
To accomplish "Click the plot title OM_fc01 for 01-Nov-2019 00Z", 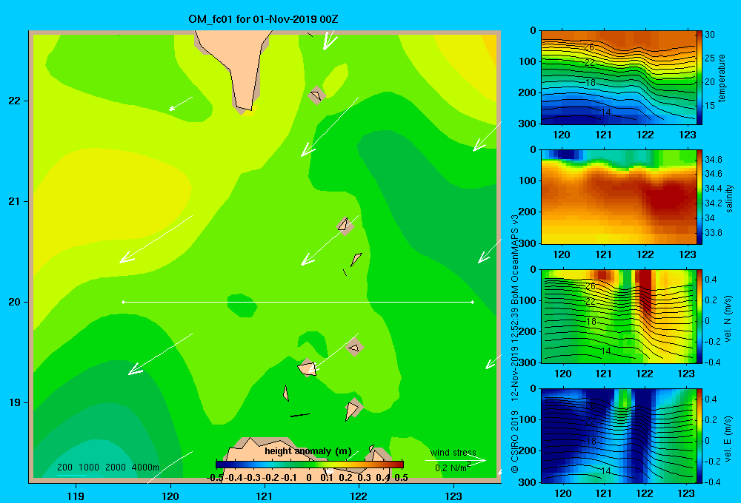I will (263, 19).
